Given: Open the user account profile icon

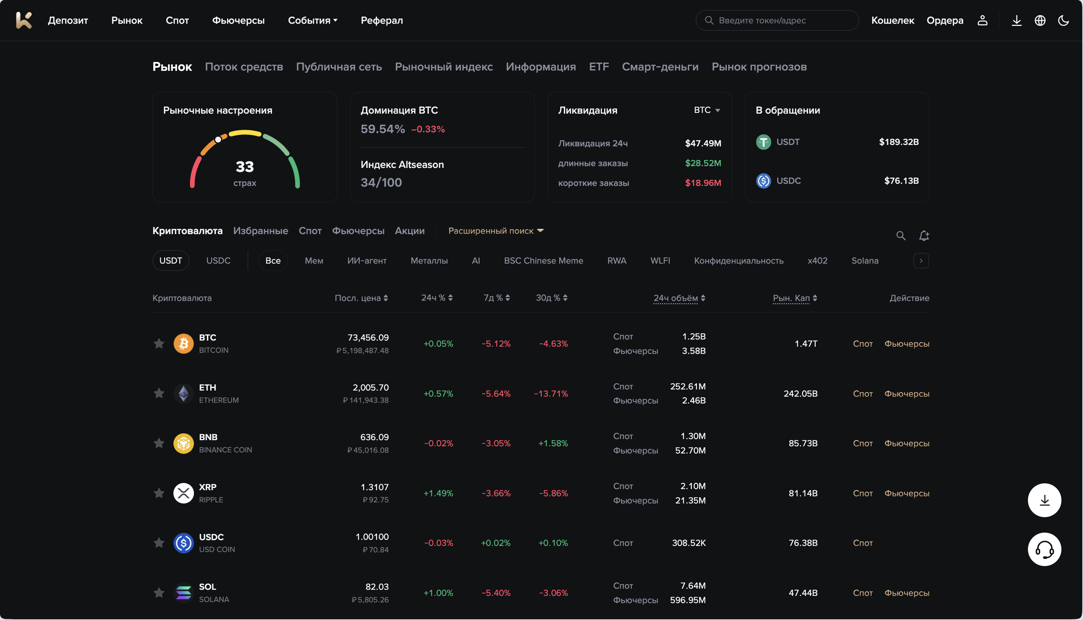Looking at the screenshot, I should 983,20.
